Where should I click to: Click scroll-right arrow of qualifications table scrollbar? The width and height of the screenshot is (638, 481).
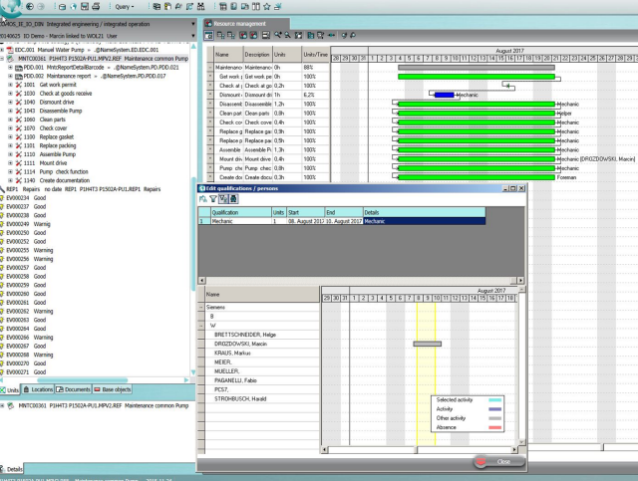click(520, 281)
